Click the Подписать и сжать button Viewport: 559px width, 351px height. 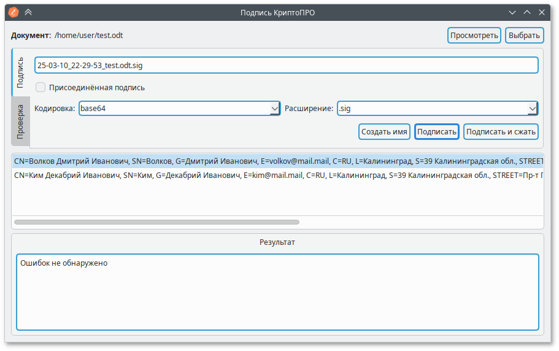501,131
